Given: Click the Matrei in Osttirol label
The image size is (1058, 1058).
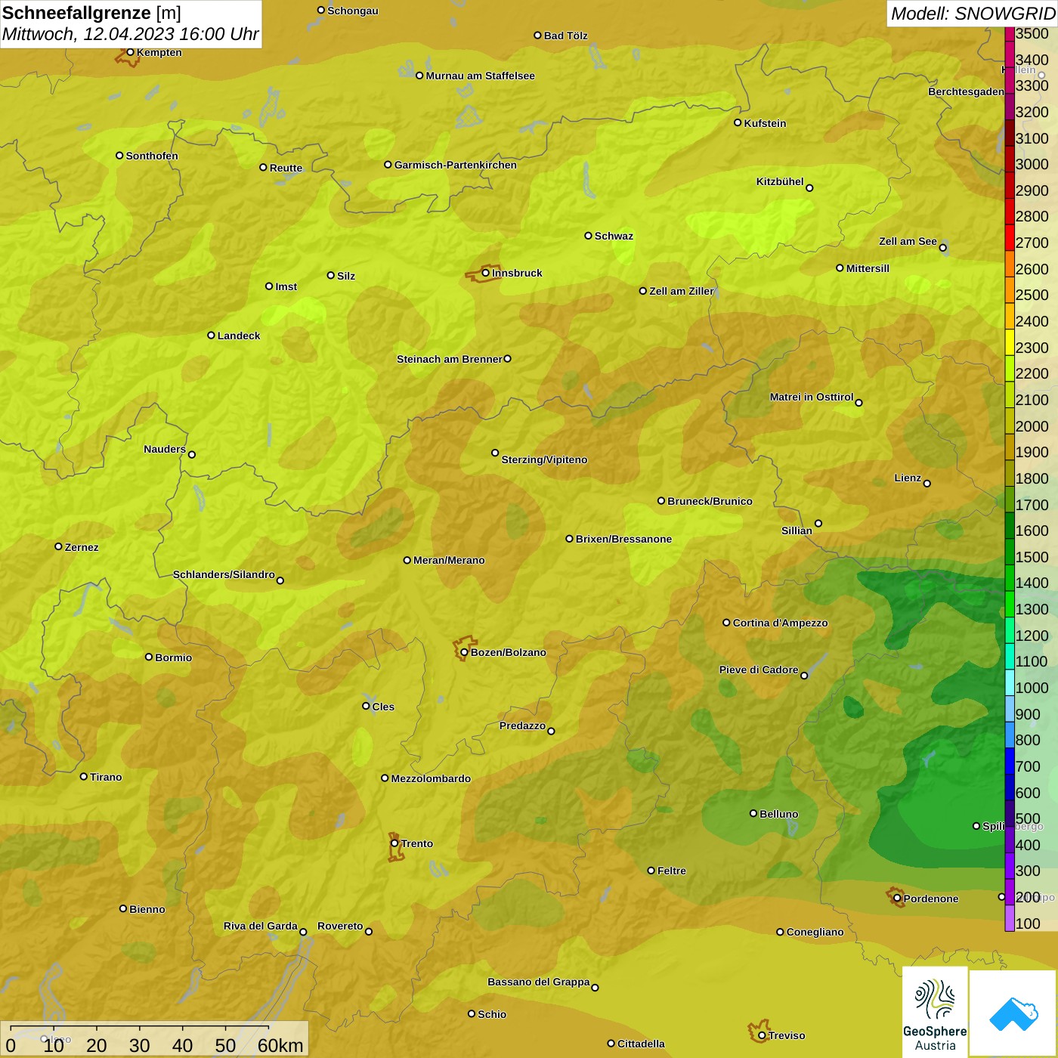Looking at the screenshot, I should [x=812, y=397].
